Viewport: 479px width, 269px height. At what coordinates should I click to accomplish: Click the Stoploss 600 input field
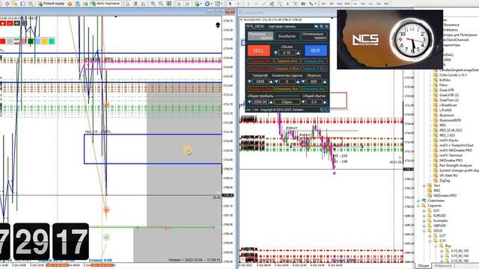pyautogui.click(x=314, y=81)
